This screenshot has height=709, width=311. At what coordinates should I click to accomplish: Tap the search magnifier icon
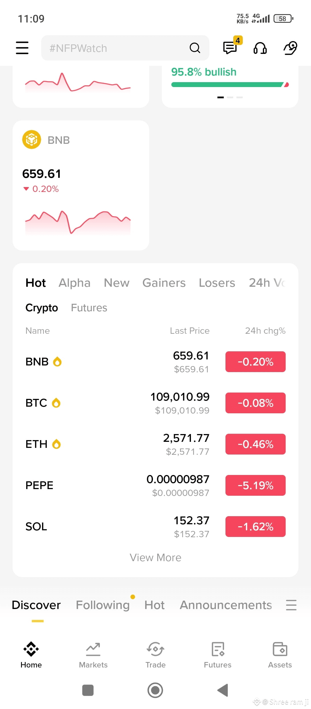(195, 48)
